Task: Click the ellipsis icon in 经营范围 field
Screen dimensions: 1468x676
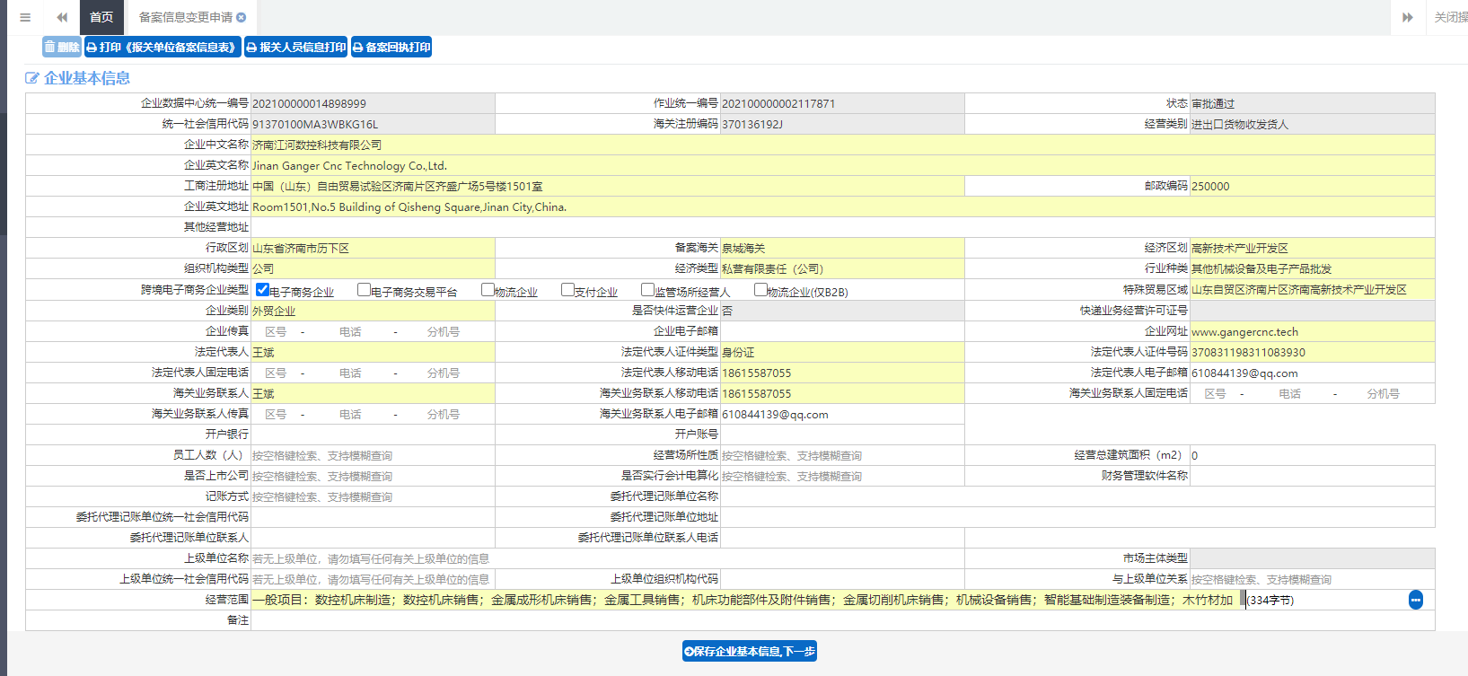Action: (1416, 600)
